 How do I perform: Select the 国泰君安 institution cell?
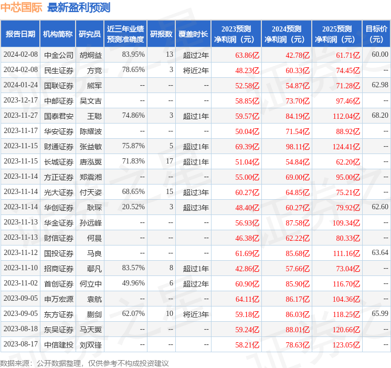tap(59, 116)
